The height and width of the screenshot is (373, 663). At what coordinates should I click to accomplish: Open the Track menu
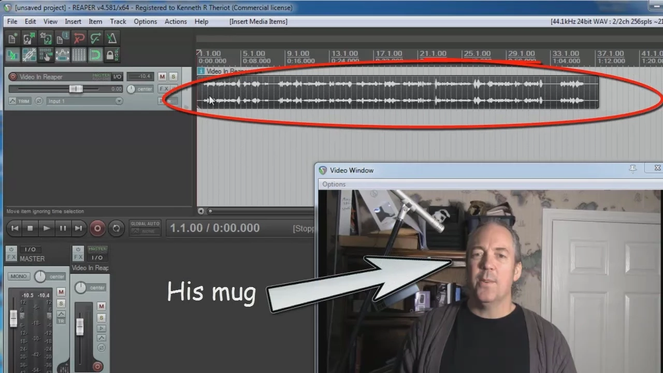click(x=118, y=21)
